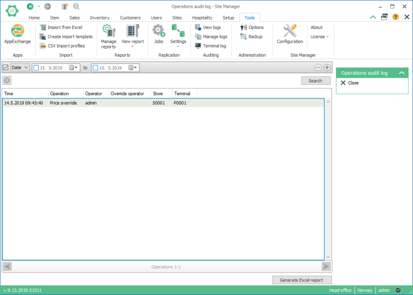Select the Price override log row
Viewport: 413px width, 295px height.
pos(103,103)
